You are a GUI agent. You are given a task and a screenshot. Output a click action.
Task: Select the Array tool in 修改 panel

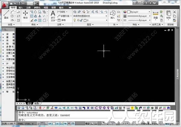[x=40, y=20]
